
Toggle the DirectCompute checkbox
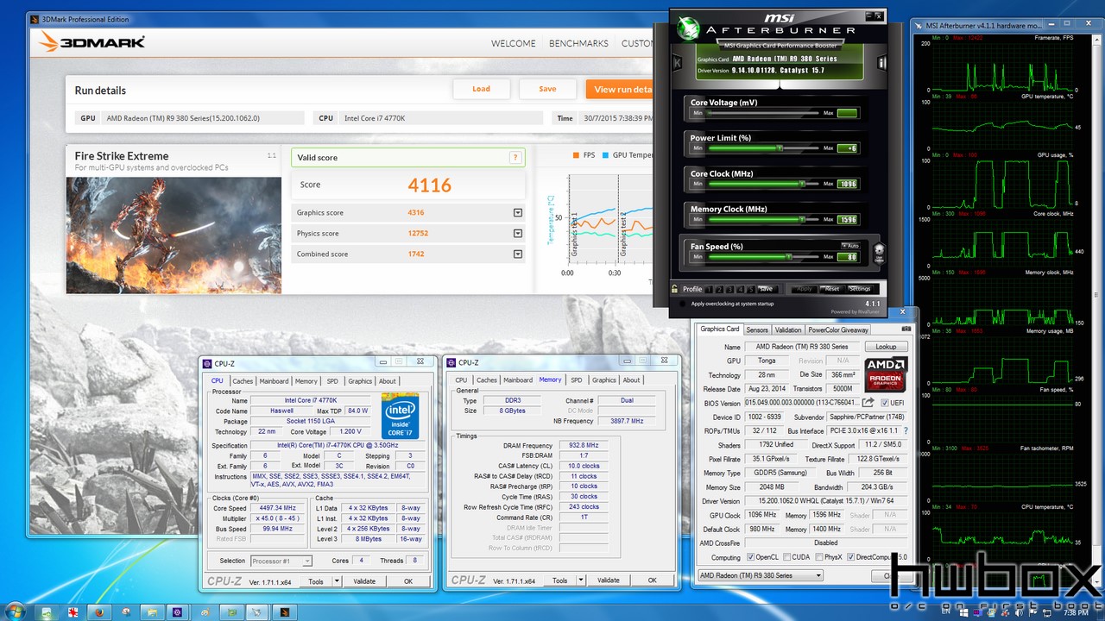point(851,556)
